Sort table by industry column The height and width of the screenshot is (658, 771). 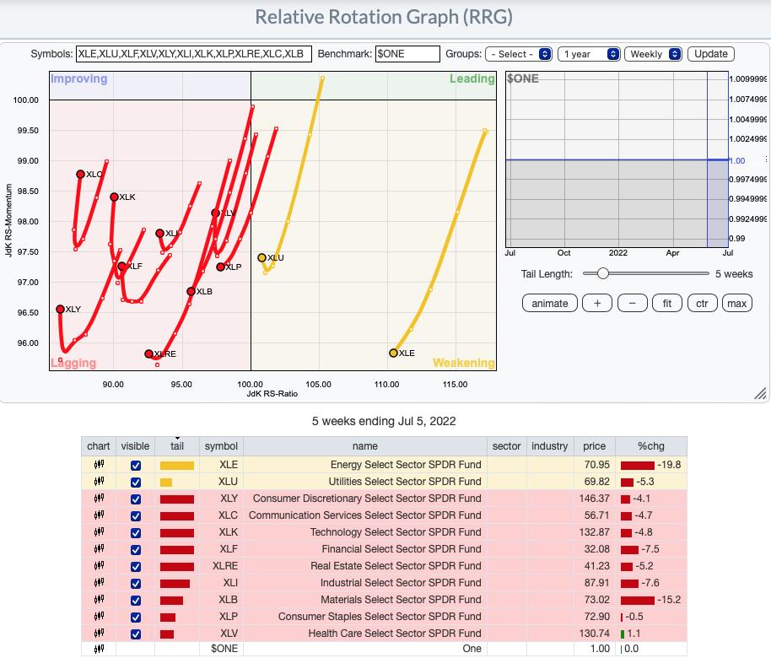pyautogui.click(x=549, y=446)
